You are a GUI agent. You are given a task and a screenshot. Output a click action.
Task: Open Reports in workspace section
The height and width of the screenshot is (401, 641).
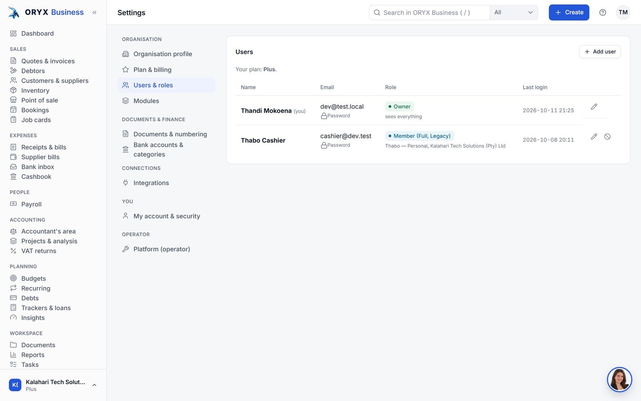[x=33, y=354]
